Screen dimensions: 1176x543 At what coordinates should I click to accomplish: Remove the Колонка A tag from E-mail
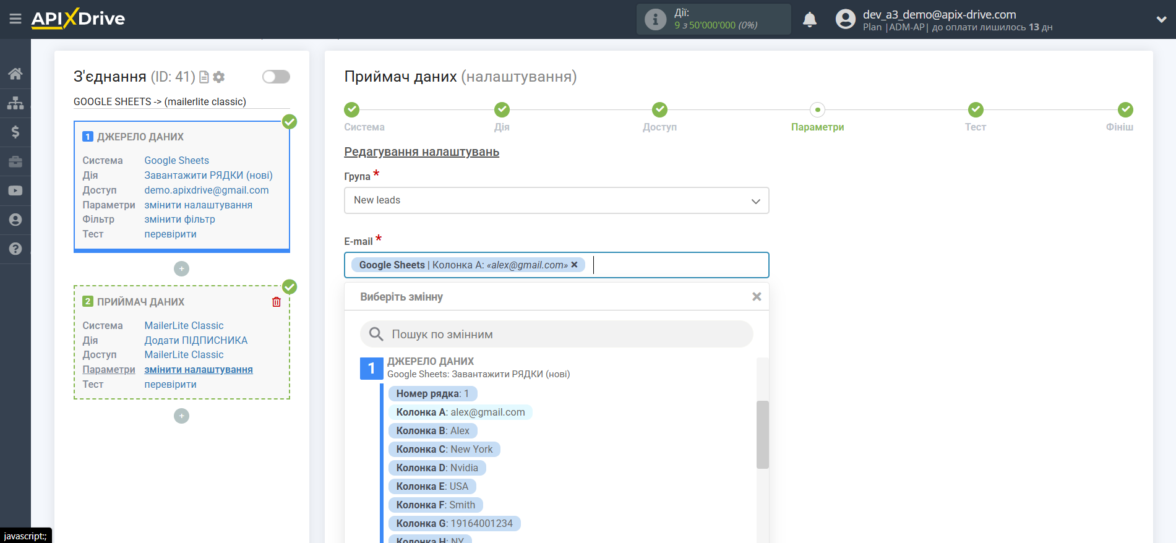tap(574, 265)
